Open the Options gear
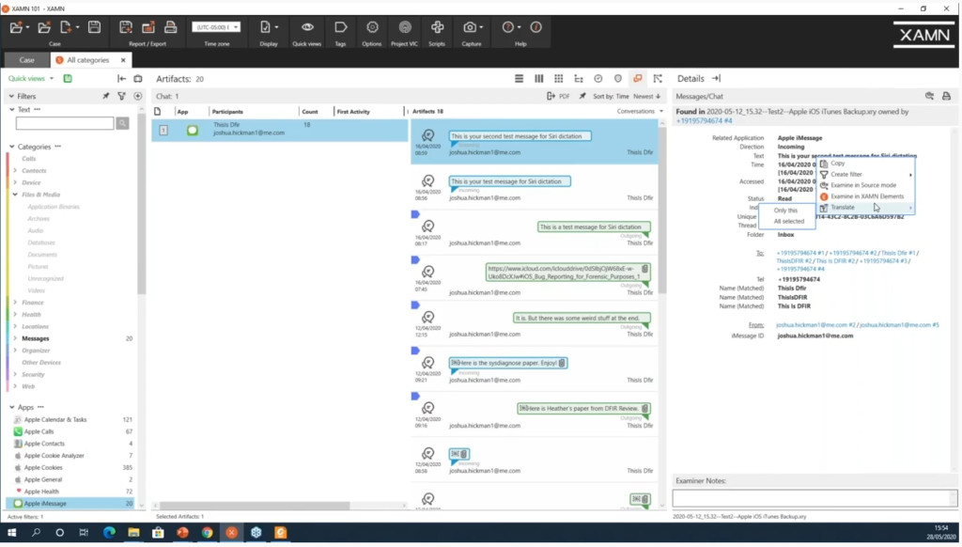Viewport: 962px width, 547px height. coord(372,27)
